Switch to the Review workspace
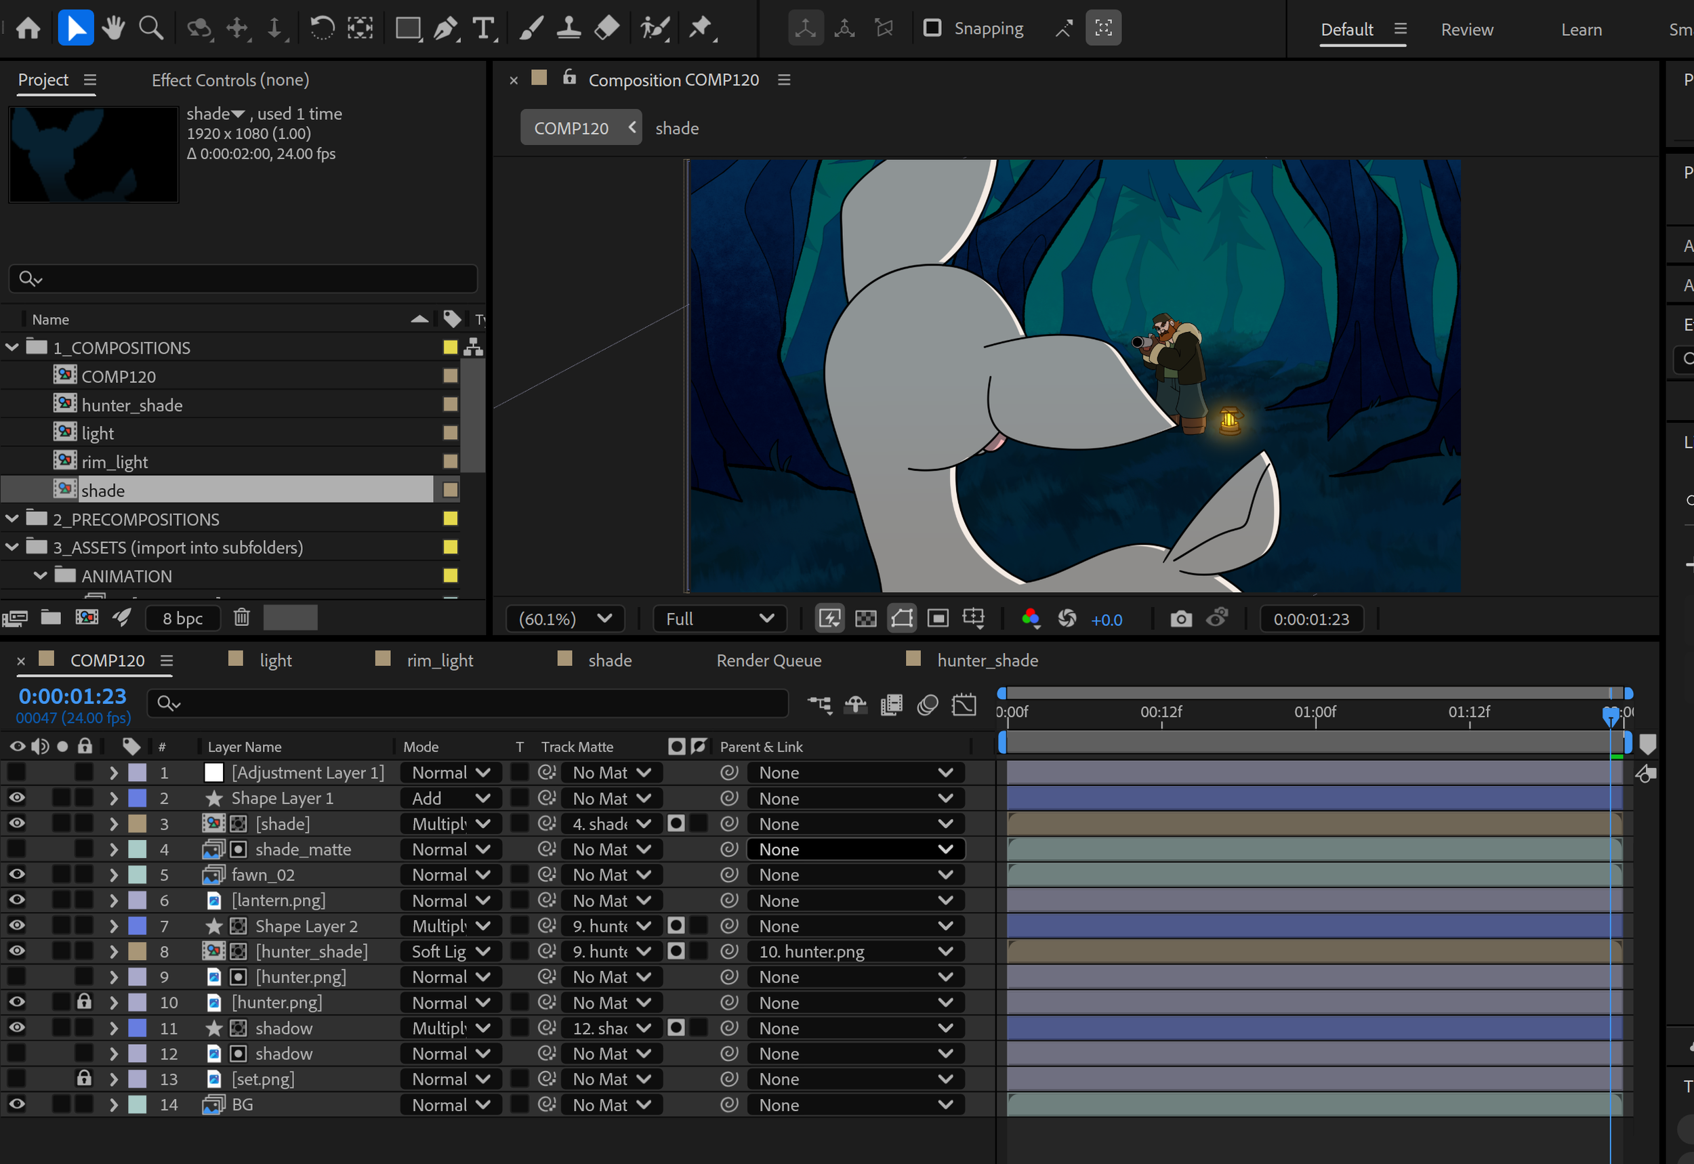 [x=1466, y=29]
